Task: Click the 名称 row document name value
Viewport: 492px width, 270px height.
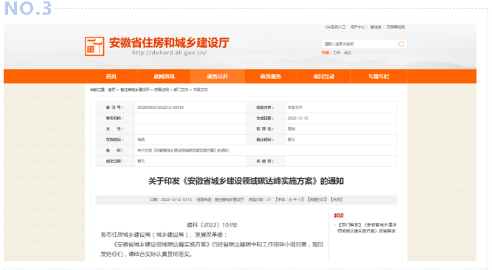Action: click(x=183, y=151)
